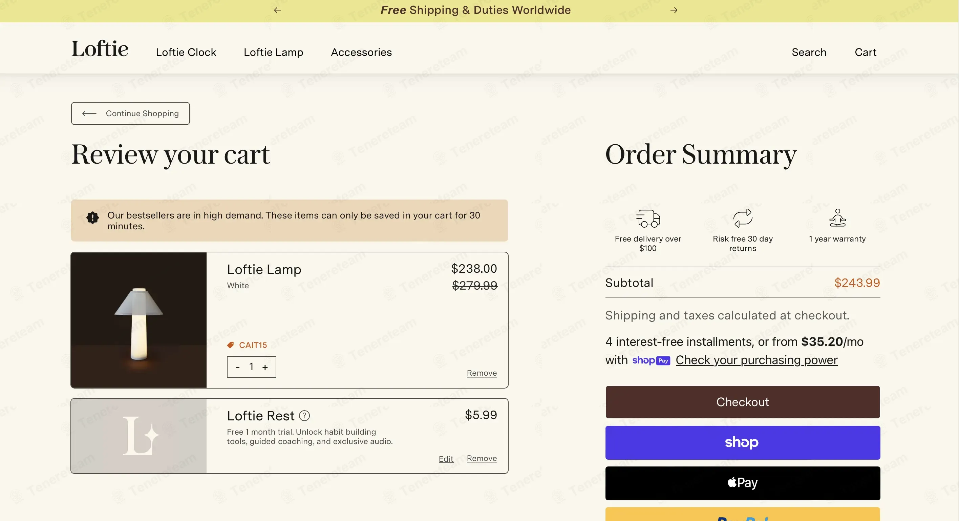Open the Loftie Lamp menu item

coord(273,52)
